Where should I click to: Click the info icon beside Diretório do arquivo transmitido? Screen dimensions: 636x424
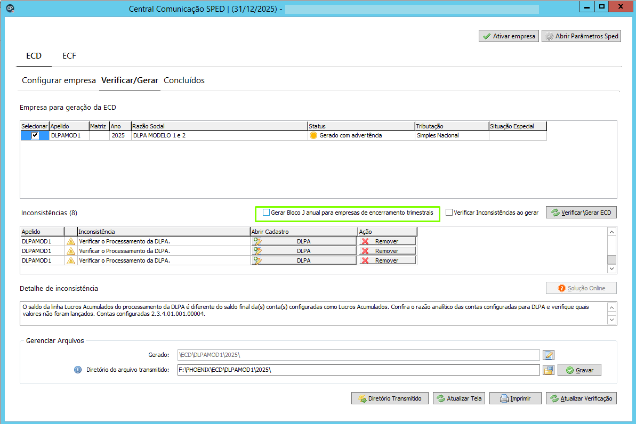[x=78, y=370]
